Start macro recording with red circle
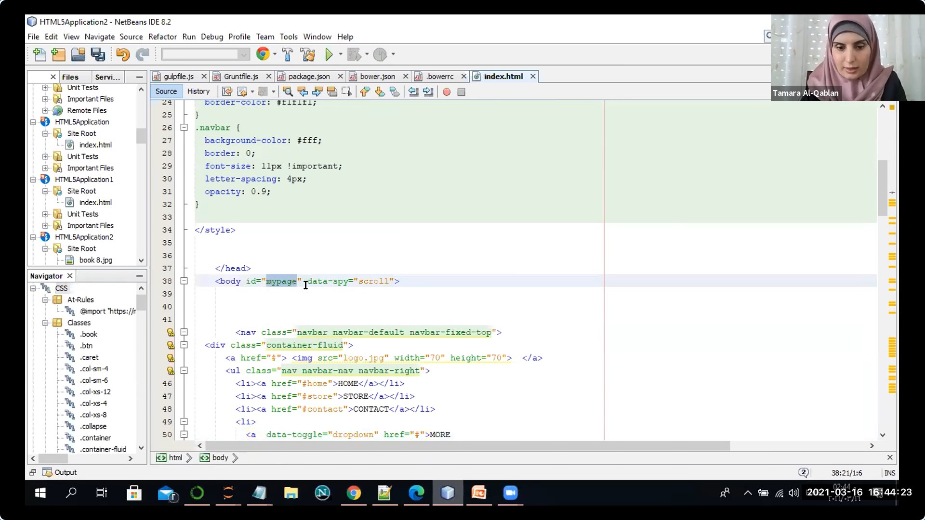Screen dimensions: 925x520 click(447, 91)
